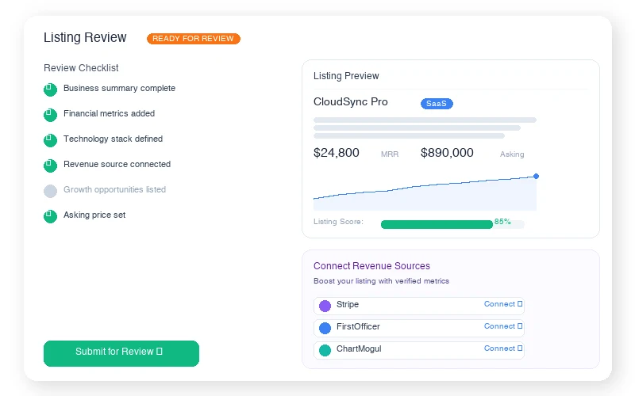Click the Asking price set check icon

tap(50, 216)
